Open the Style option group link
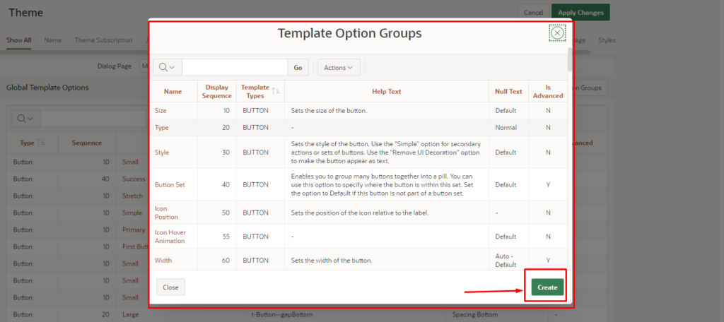The height and width of the screenshot is (322, 724). point(161,152)
